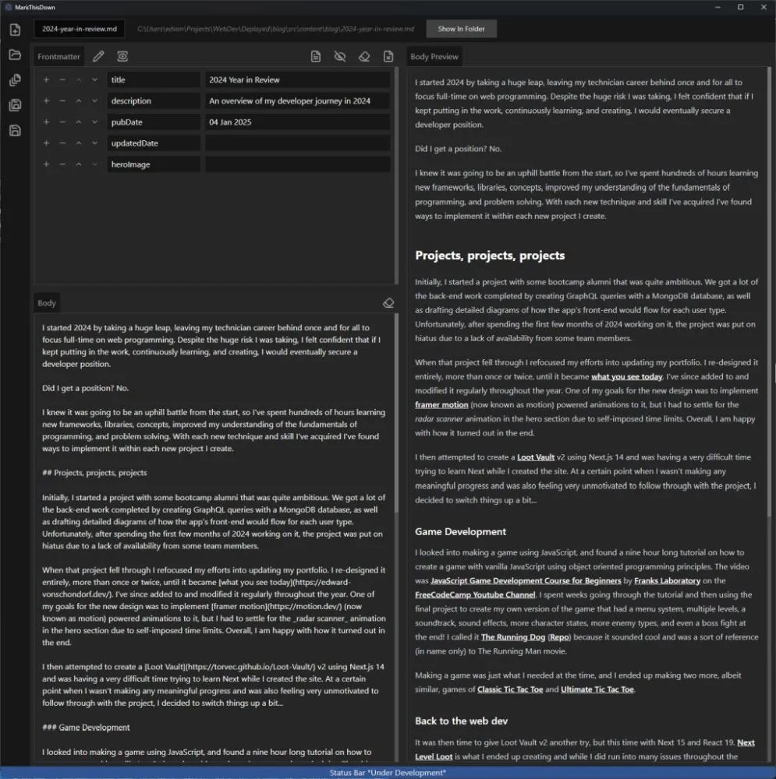The image size is (776, 779).
Task: Open the 'what you see today' link
Action: click(627, 376)
